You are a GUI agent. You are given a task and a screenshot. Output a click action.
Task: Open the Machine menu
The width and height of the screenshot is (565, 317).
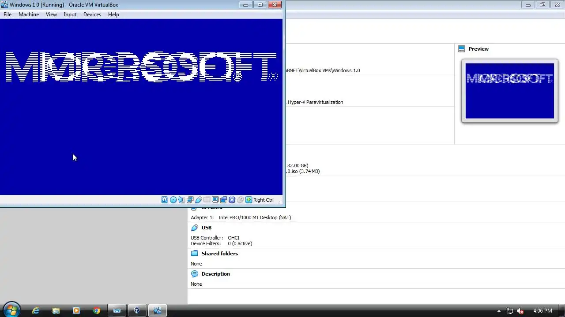pyautogui.click(x=29, y=15)
